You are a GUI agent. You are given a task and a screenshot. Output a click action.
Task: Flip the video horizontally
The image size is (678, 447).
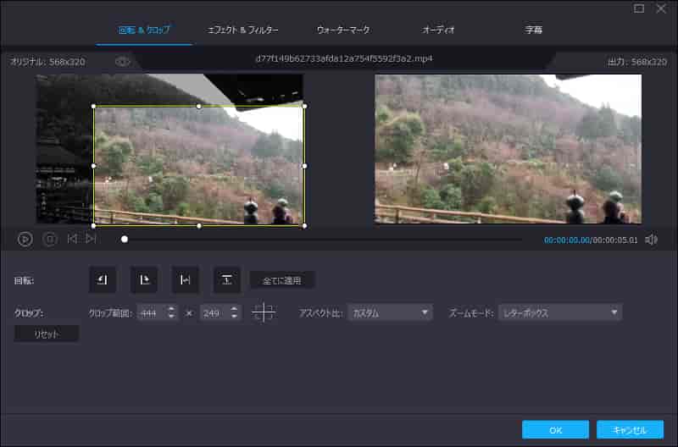[185, 279]
